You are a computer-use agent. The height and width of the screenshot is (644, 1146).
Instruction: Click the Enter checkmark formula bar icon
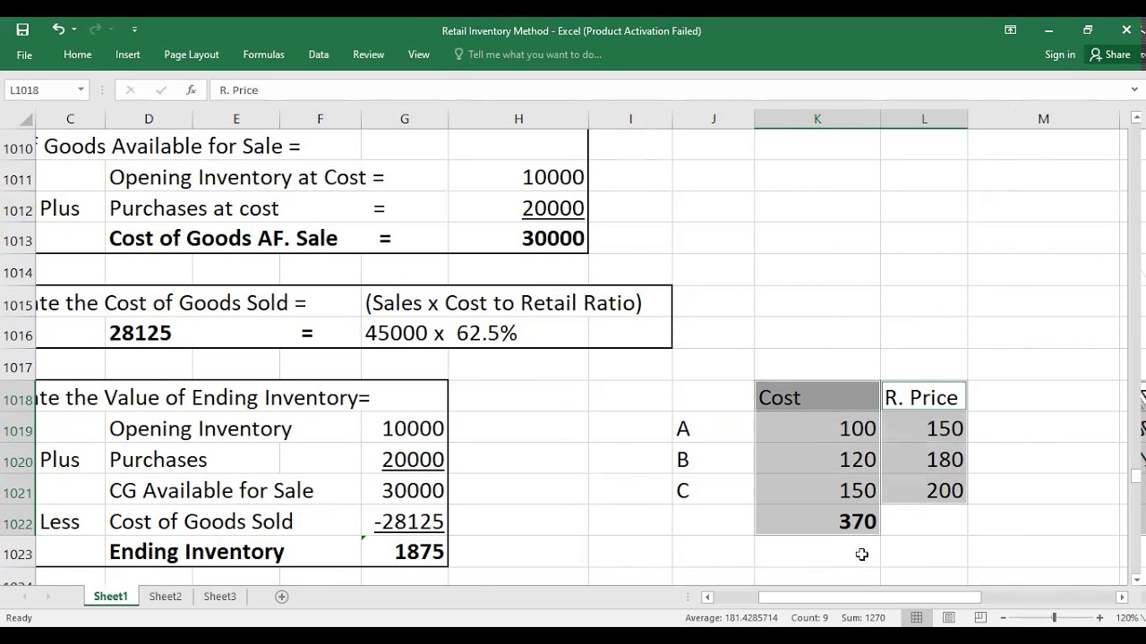[161, 90]
